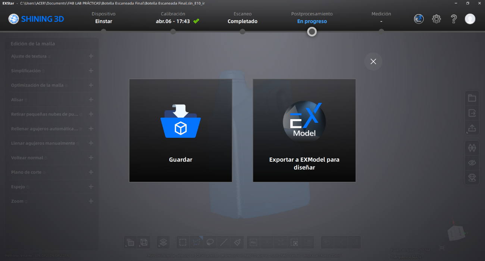
Task: Open the user account avatar
Action: click(470, 19)
